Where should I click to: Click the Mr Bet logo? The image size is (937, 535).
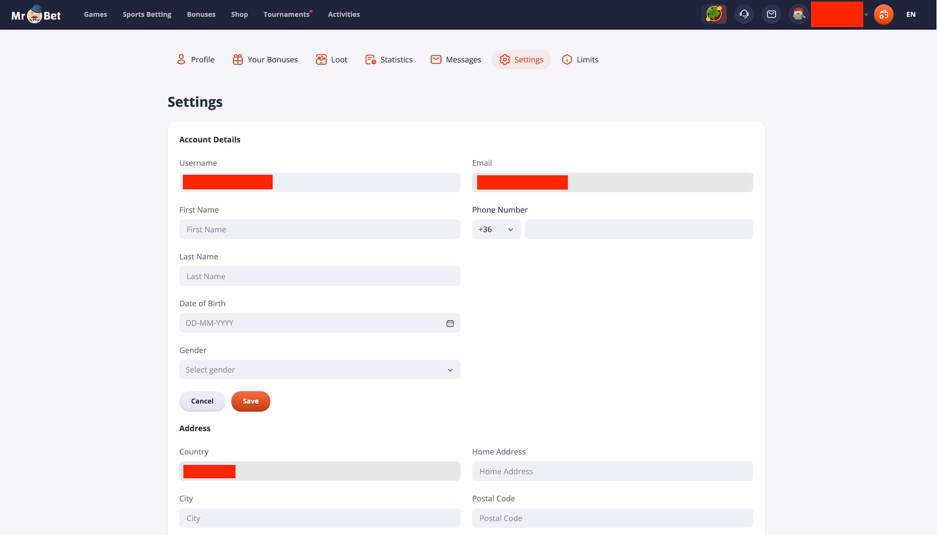click(36, 15)
